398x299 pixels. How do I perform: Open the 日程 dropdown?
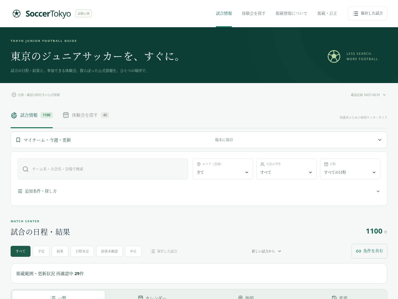click(x=350, y=169)
